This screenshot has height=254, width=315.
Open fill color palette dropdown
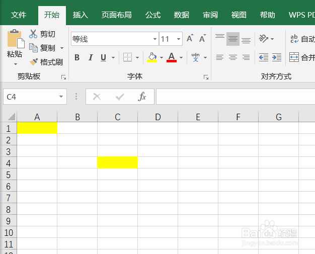[162, 58]
